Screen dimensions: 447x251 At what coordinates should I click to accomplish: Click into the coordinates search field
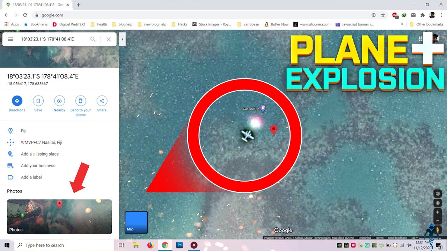pos(52,39)
